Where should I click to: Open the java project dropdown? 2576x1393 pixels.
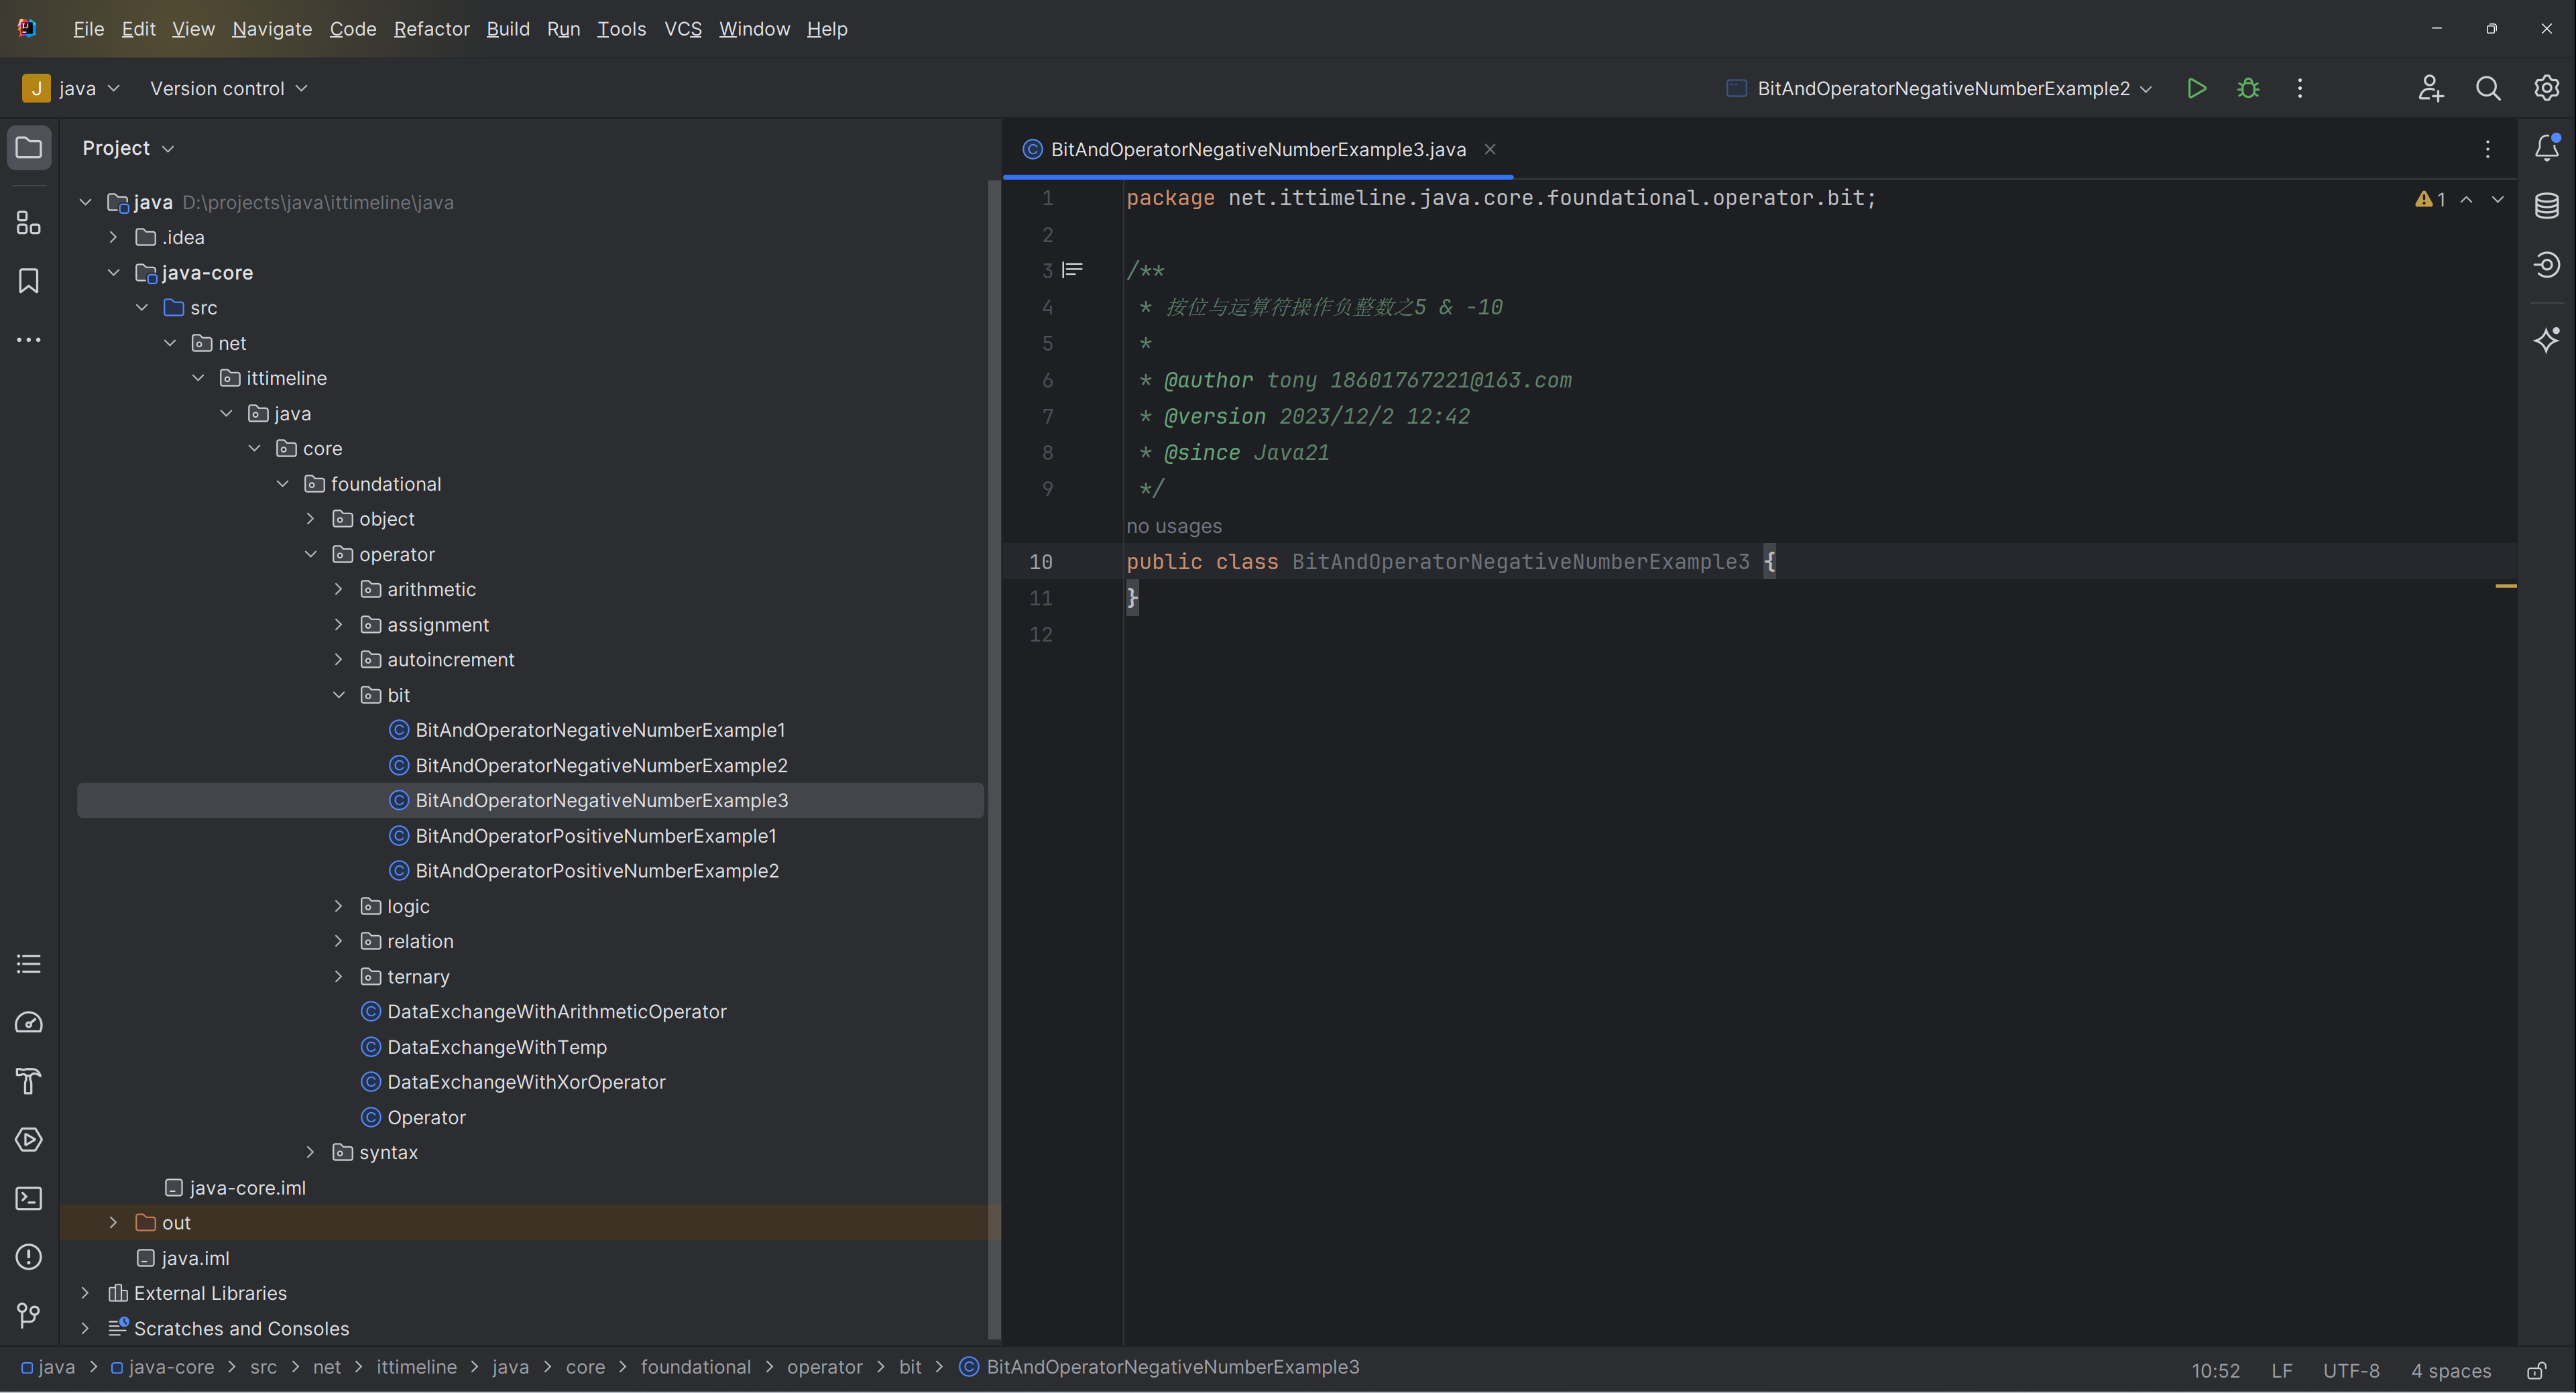point(71,88)
